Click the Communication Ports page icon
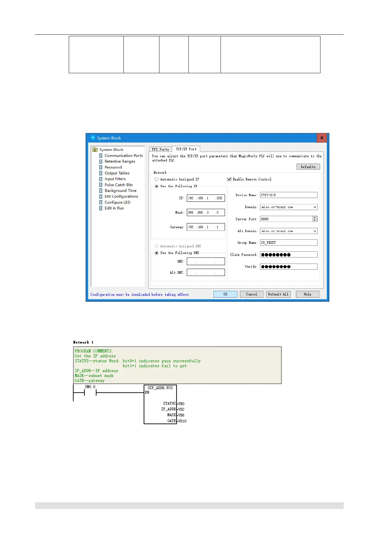The image size is (379, 536). click(101, 156)
